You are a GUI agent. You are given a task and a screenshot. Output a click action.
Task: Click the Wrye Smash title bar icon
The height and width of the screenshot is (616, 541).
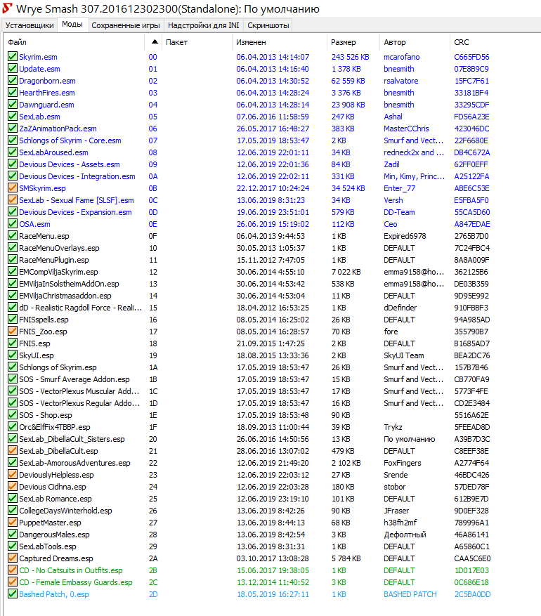click(x=7, y=8)
